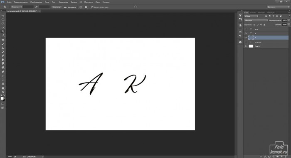291x158 pixels.
Task: Select the Paint Bucket tool
Action: click(3, 60)
